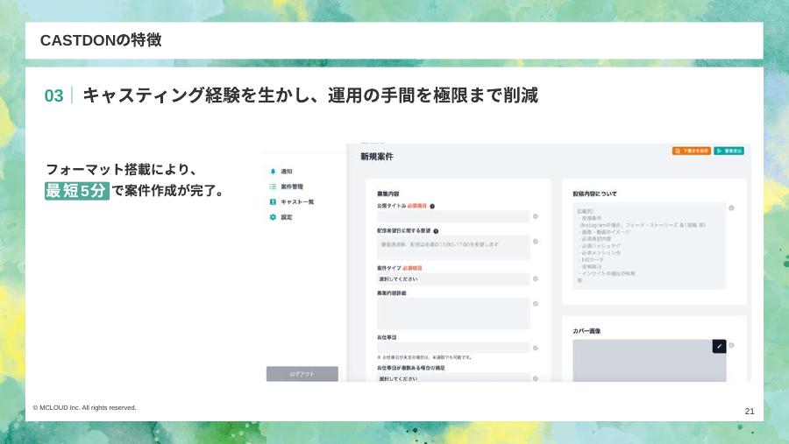
Task: Click the page number 21
Action: (750, 412)
